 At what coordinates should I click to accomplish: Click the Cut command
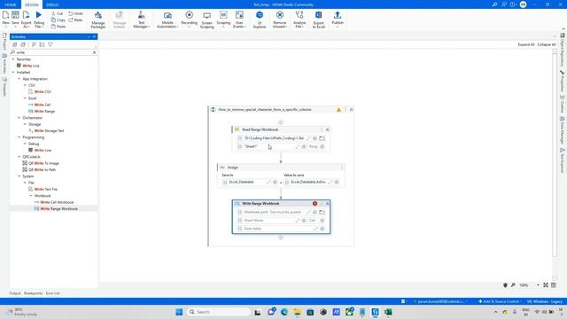click(57, 13)
